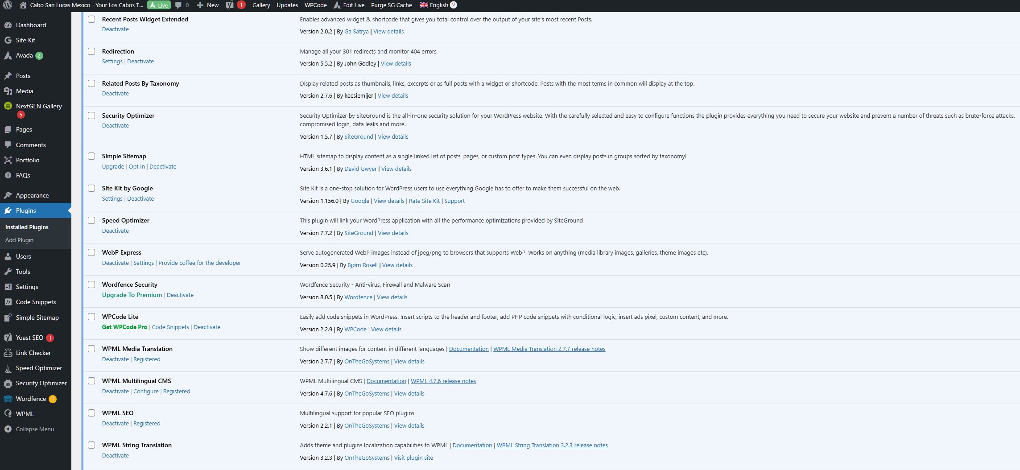Click the WPML icon in sidebar
The height and width of the screenshot is (470, 1020).
(x=8, y=414)
